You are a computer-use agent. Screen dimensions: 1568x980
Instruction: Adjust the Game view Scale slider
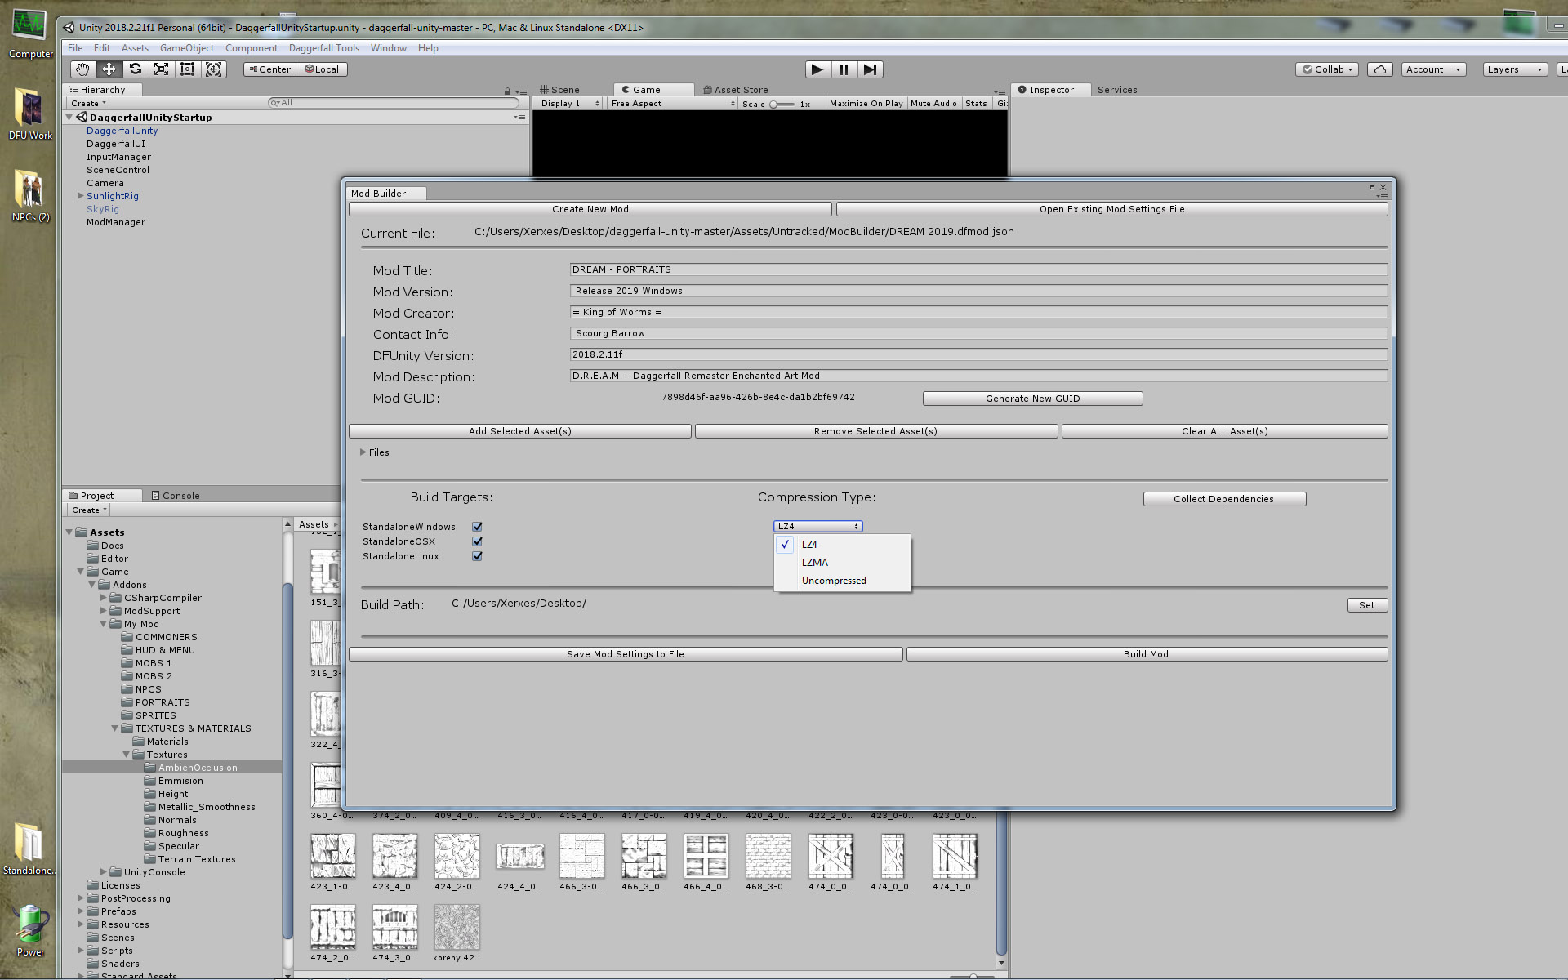point(782,105)
